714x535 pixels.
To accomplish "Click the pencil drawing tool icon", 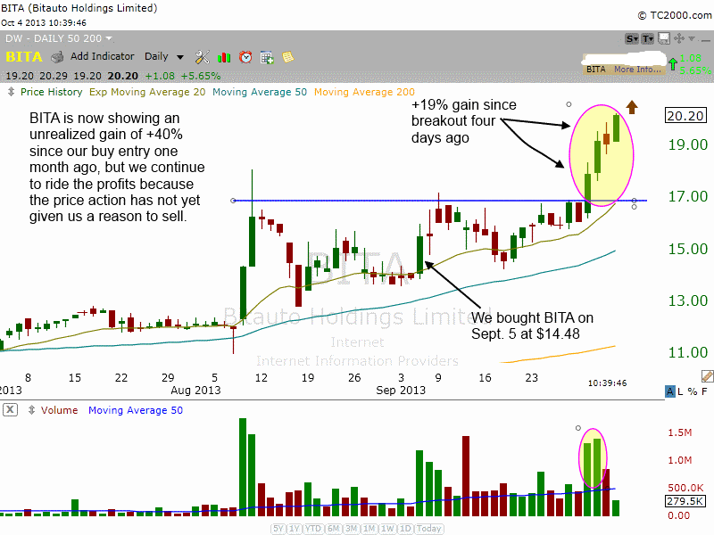I will coord(707,376).
